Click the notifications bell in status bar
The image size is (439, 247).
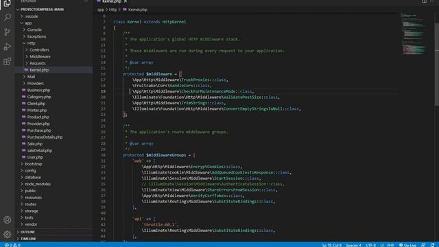coord(433,245)
